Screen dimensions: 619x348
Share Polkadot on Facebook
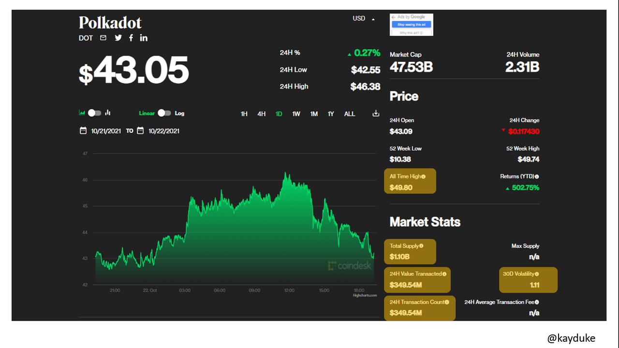coord(131,38)
